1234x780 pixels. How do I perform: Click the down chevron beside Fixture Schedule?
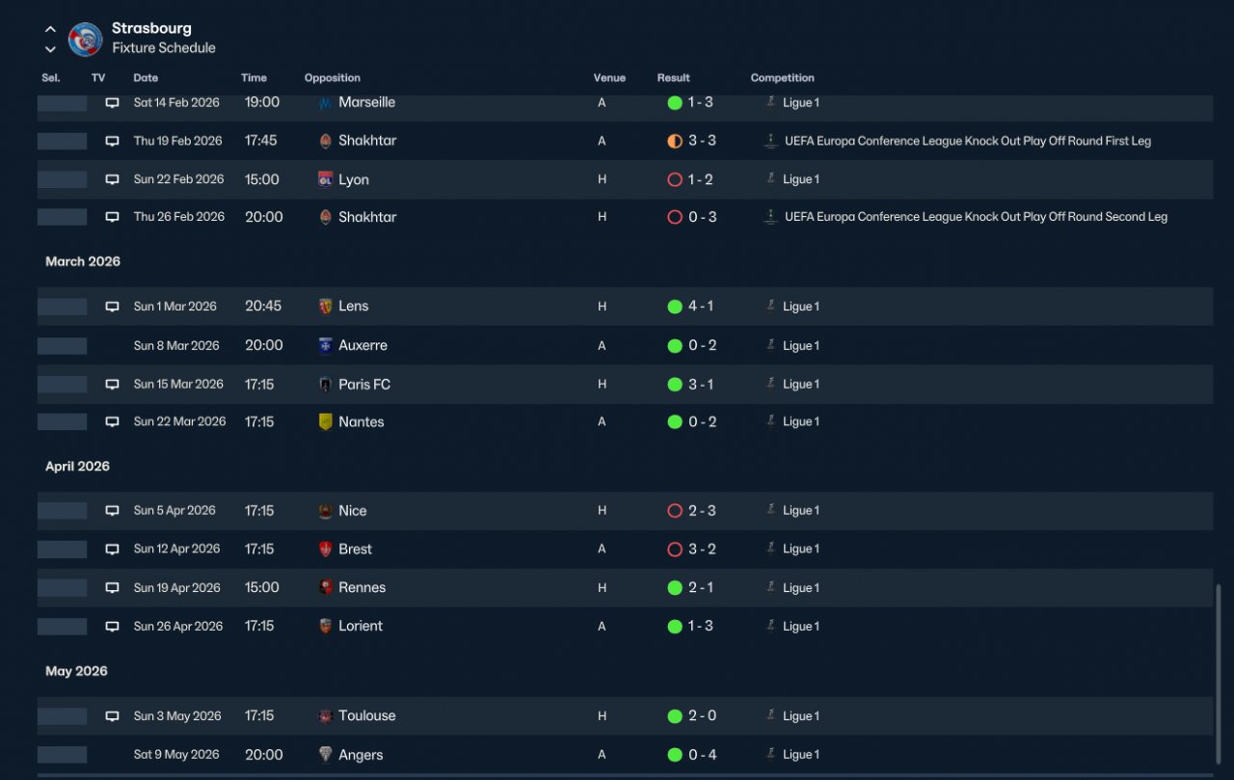[x=50, y=49]
